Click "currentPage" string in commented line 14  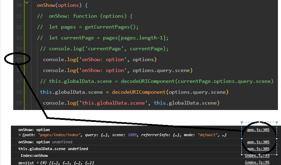105,49
